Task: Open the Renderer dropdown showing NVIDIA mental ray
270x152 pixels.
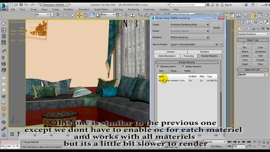Action: point(189,38)
